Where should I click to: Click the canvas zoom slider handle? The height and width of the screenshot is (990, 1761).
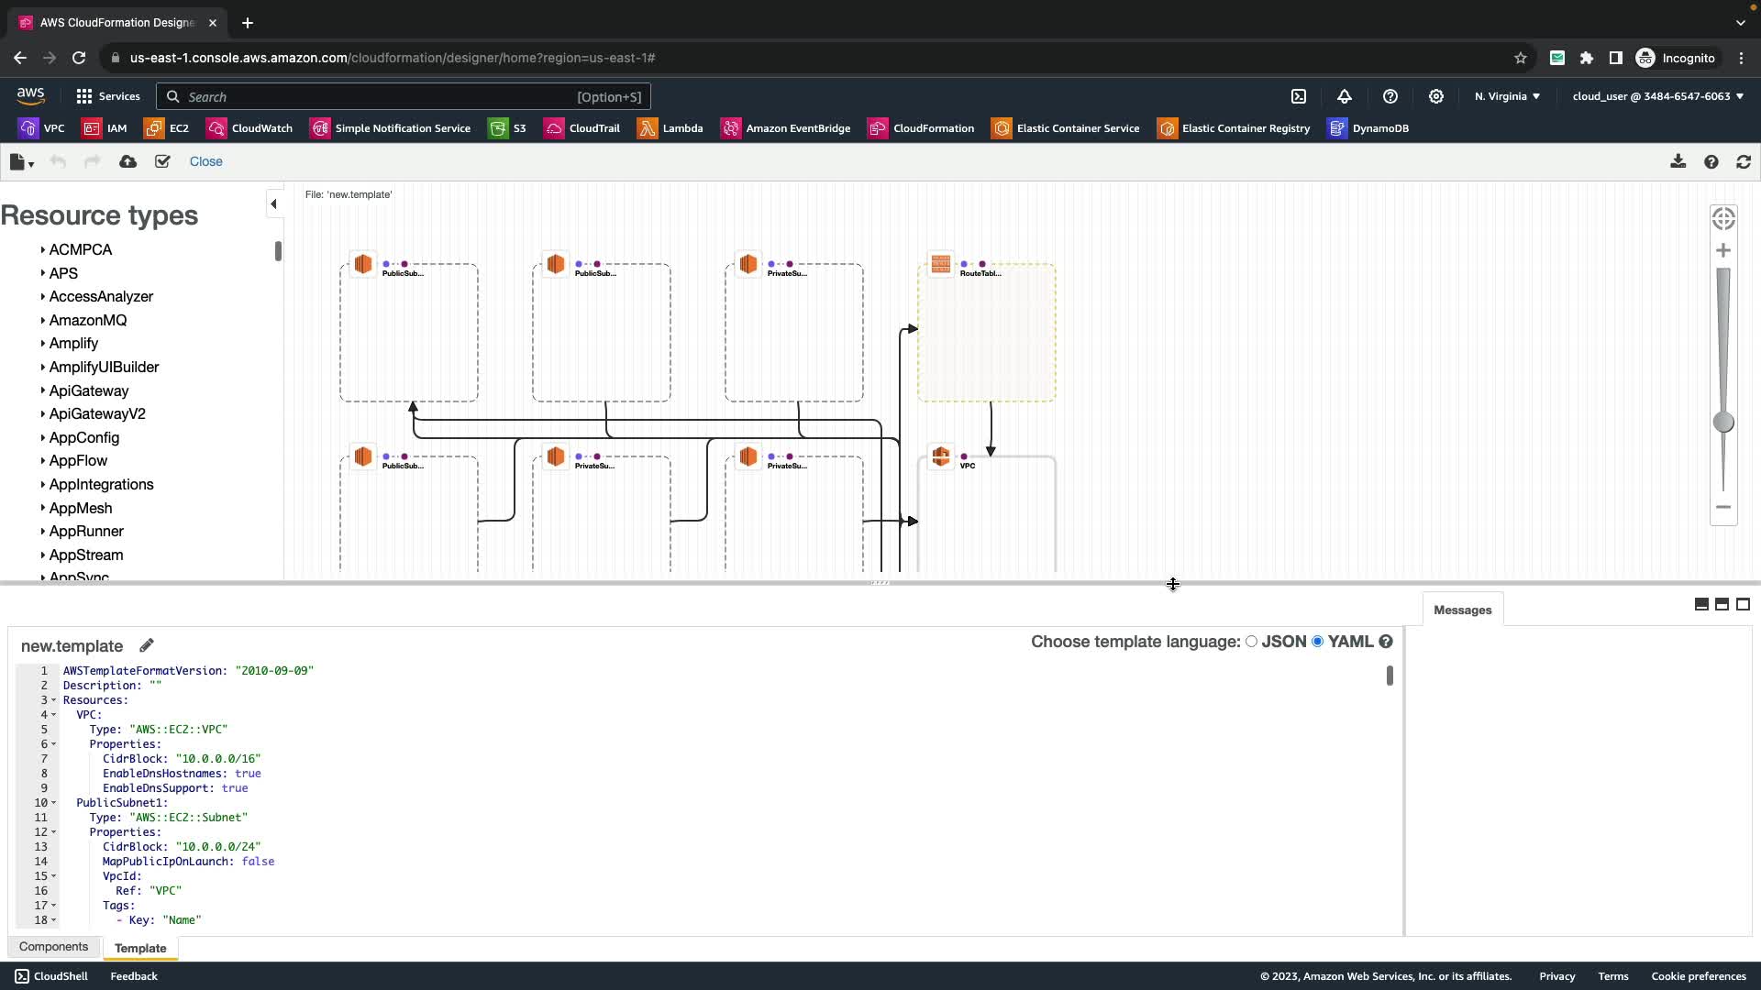click(1723, 422)
